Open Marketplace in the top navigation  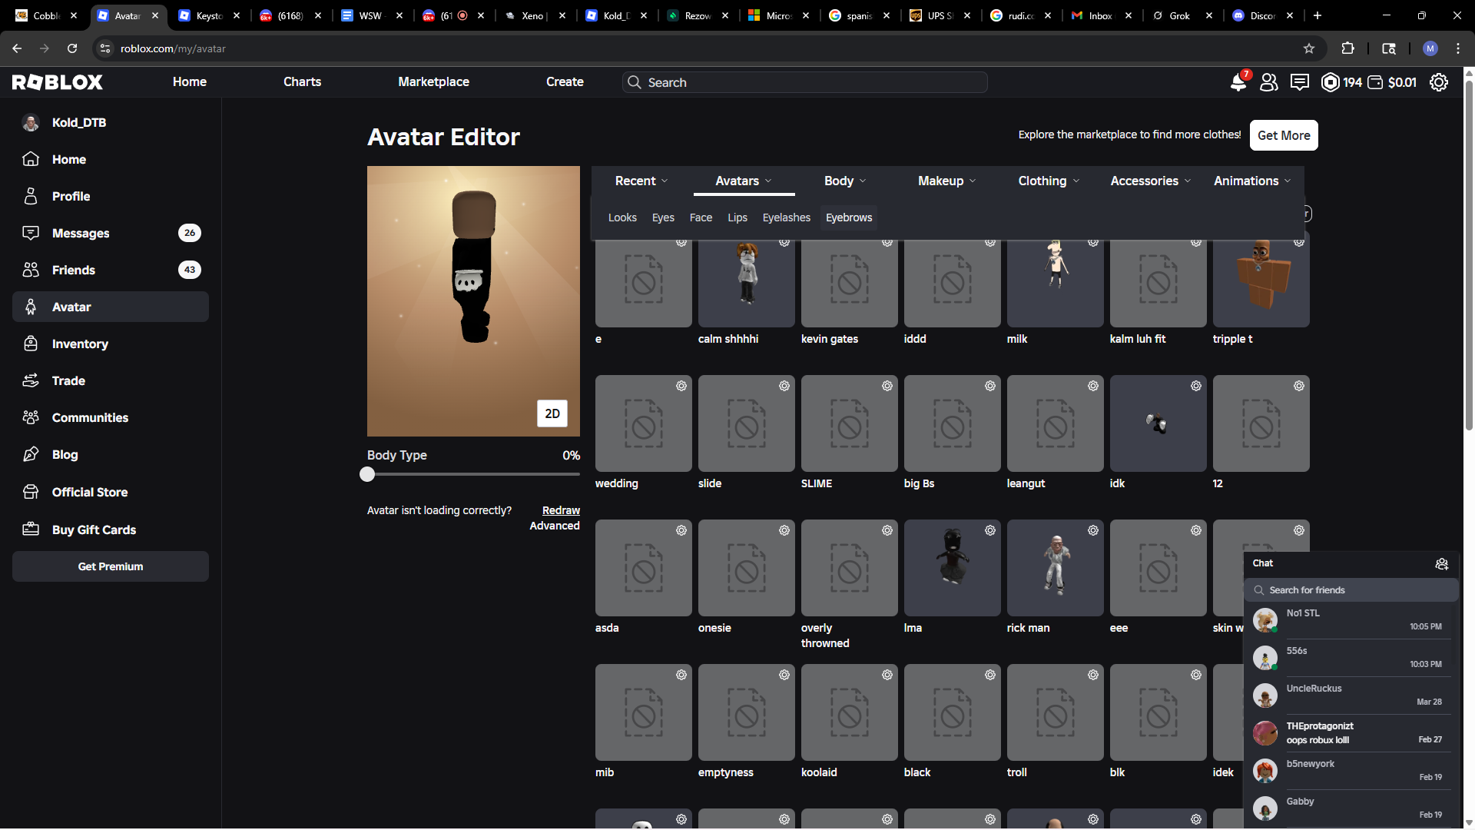coord(433,82)
